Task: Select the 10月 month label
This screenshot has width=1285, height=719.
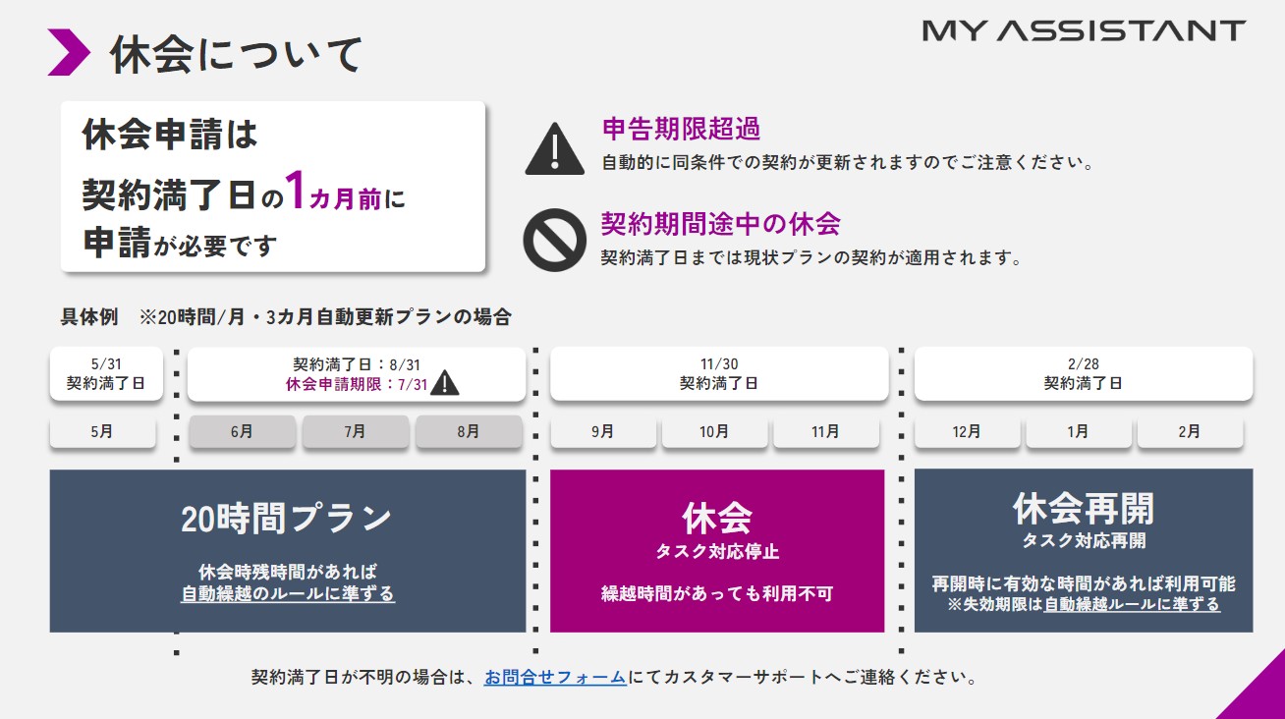Action: [x=715, y=430]
